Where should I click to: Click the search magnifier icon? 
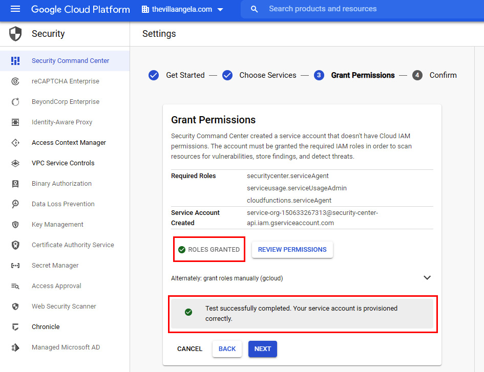click(x=255, y=9)
